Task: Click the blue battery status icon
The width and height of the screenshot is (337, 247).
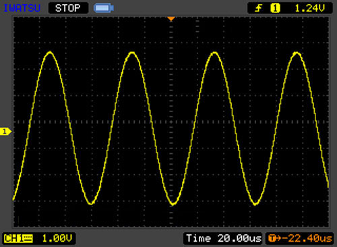Action: (x=104, y=8)
